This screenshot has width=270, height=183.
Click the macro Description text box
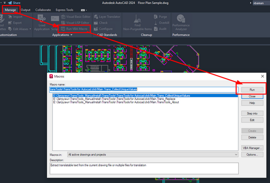click(x=144, y=168)
